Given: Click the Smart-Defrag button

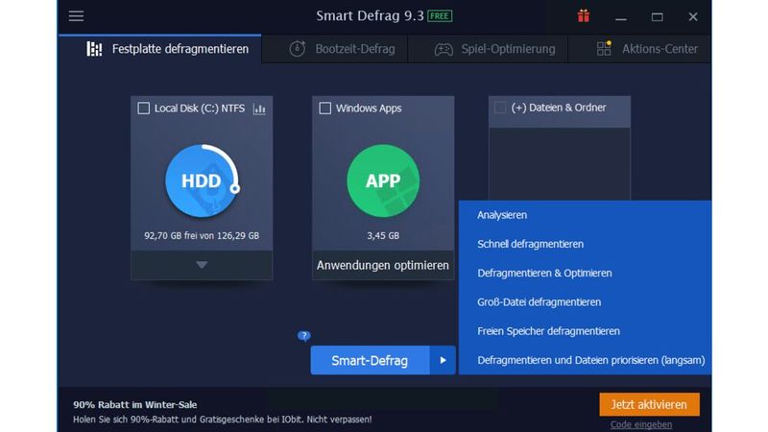Looking at the screenshot, I should click(370, 361).
